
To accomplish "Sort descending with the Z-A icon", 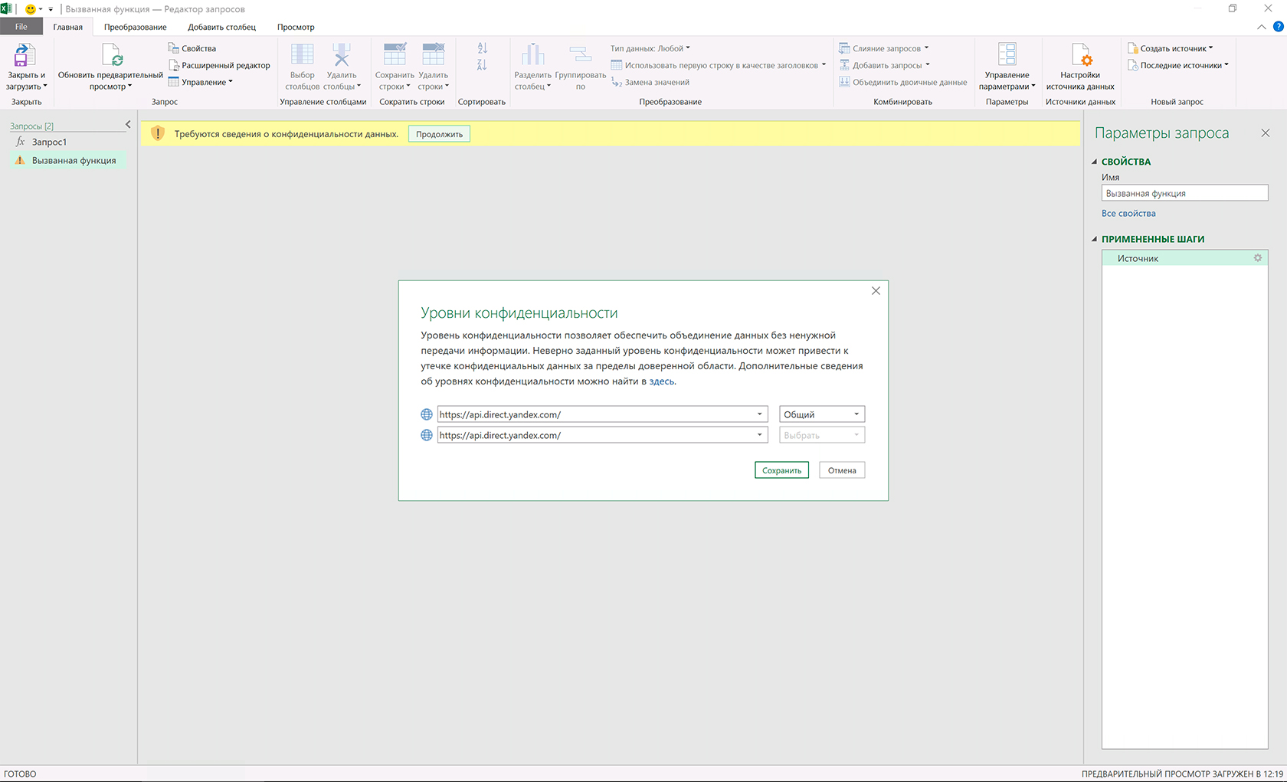I will [482, 65].
